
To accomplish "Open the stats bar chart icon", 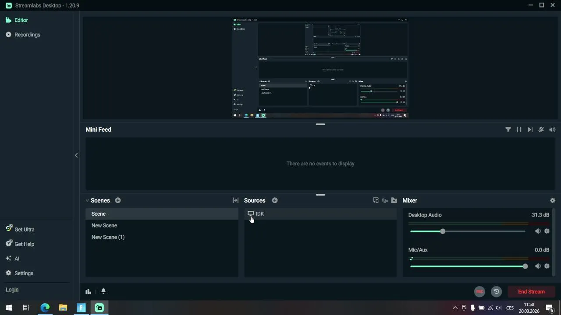I will coord(88,291).
